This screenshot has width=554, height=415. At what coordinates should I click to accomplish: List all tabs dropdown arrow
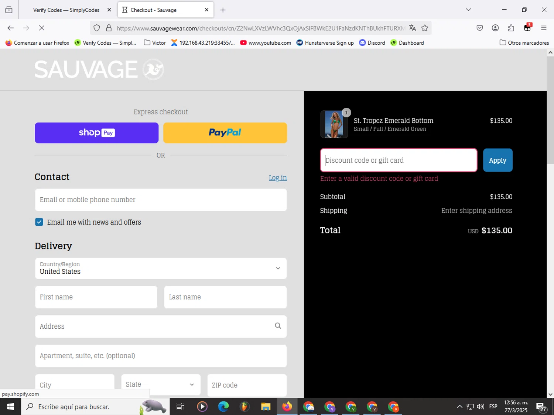(x=468, y=10)
